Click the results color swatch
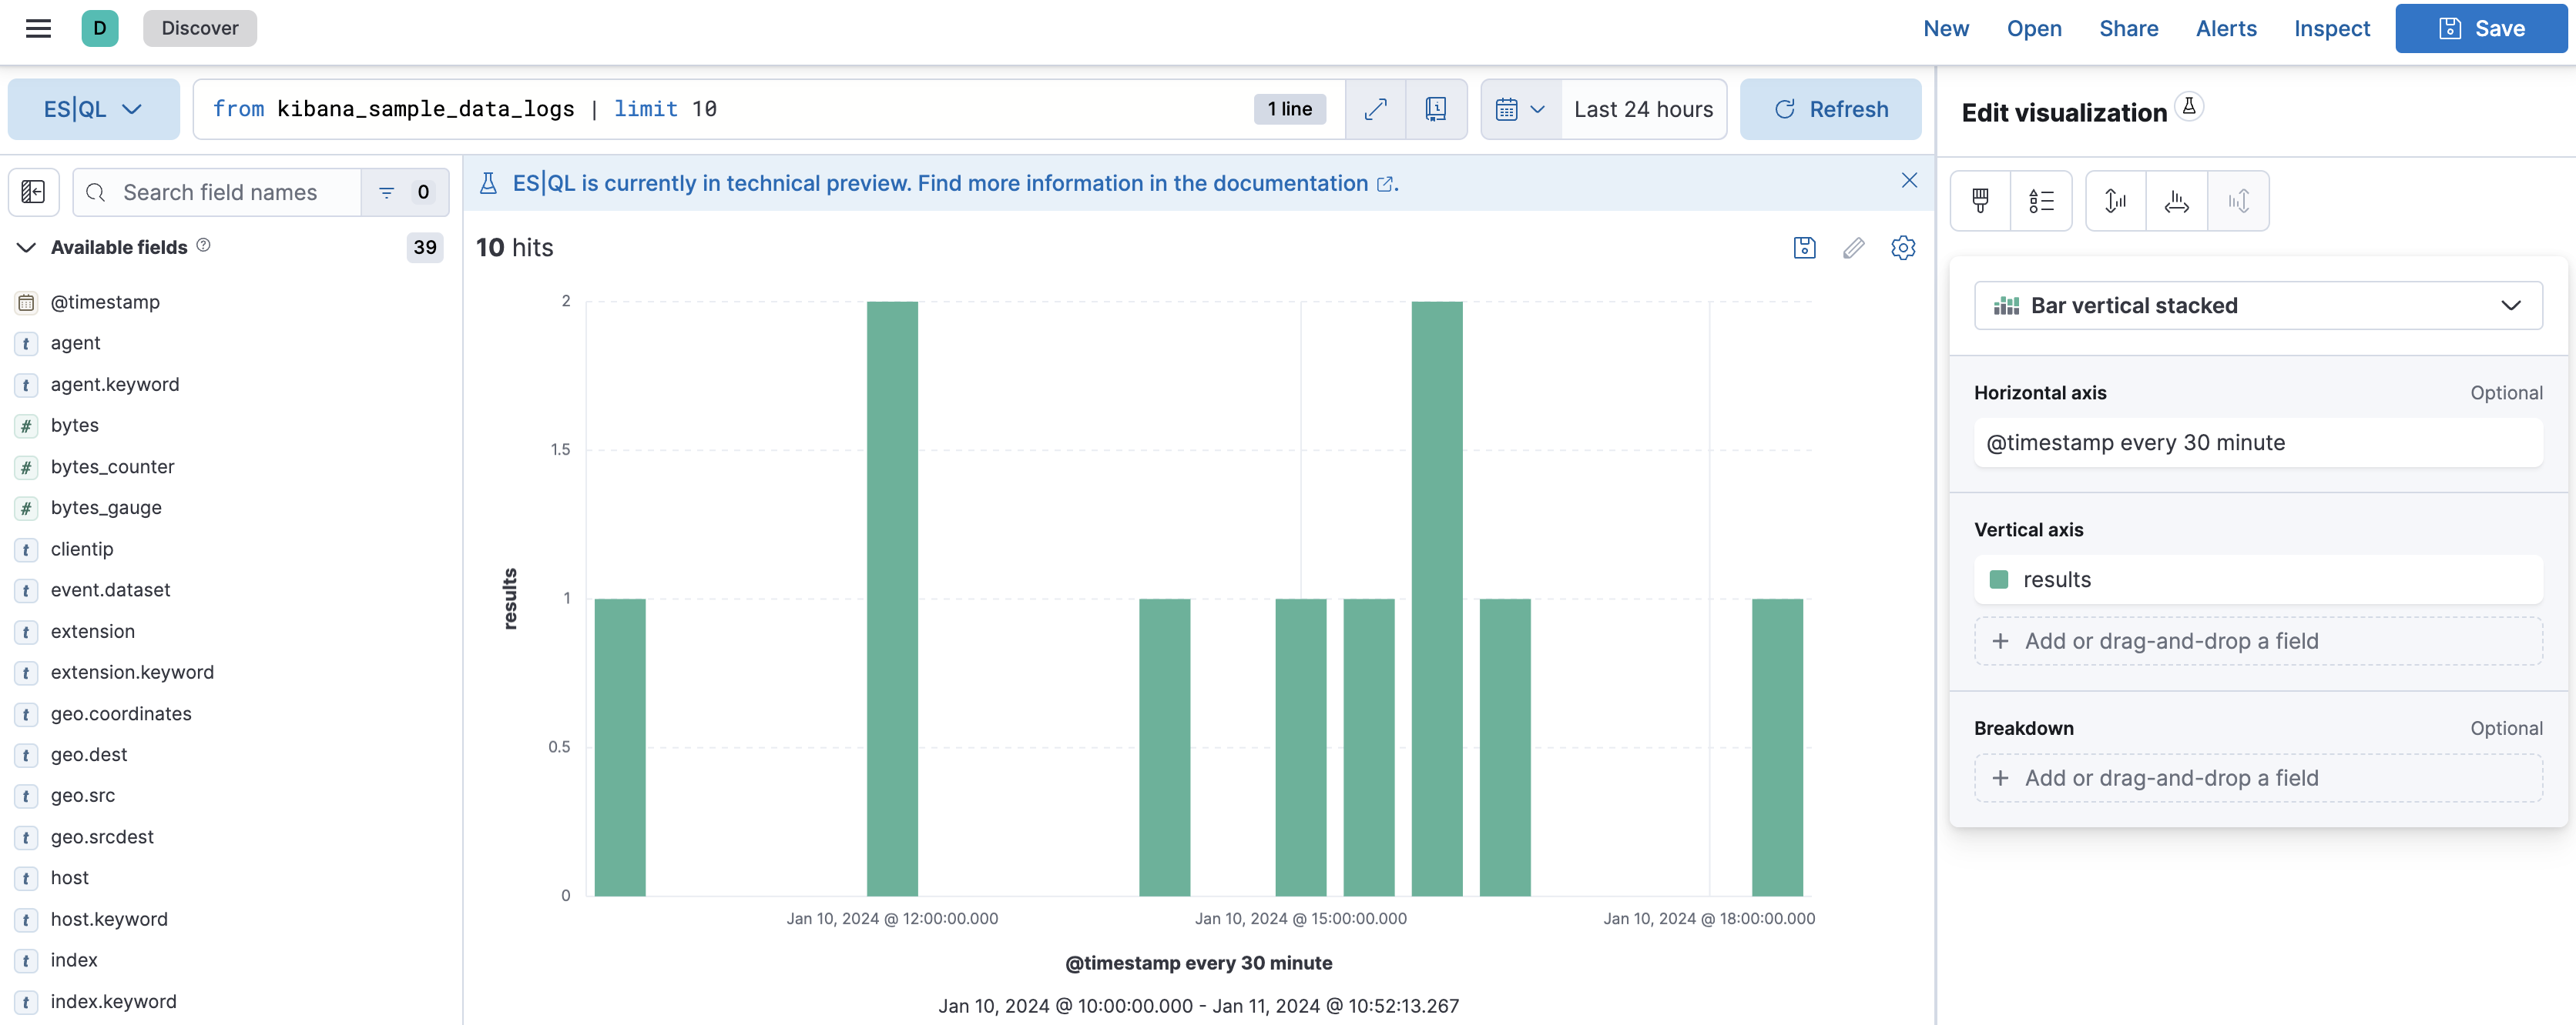The image size is (2576, 1025). tap(1999, 579)
